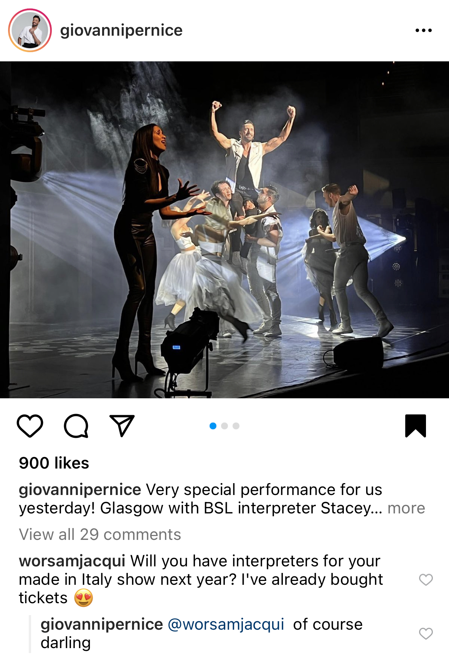The width and height of the screenshot is (449, 660).
Task: Tap @worsamjacqui mention in reply
Action: pos(226,624)
